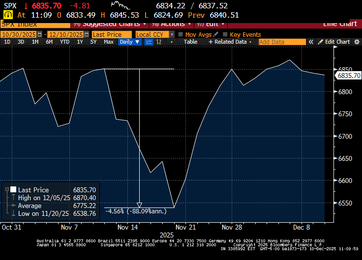Enable the Mov Avgs checkbox

click(181, 34)
